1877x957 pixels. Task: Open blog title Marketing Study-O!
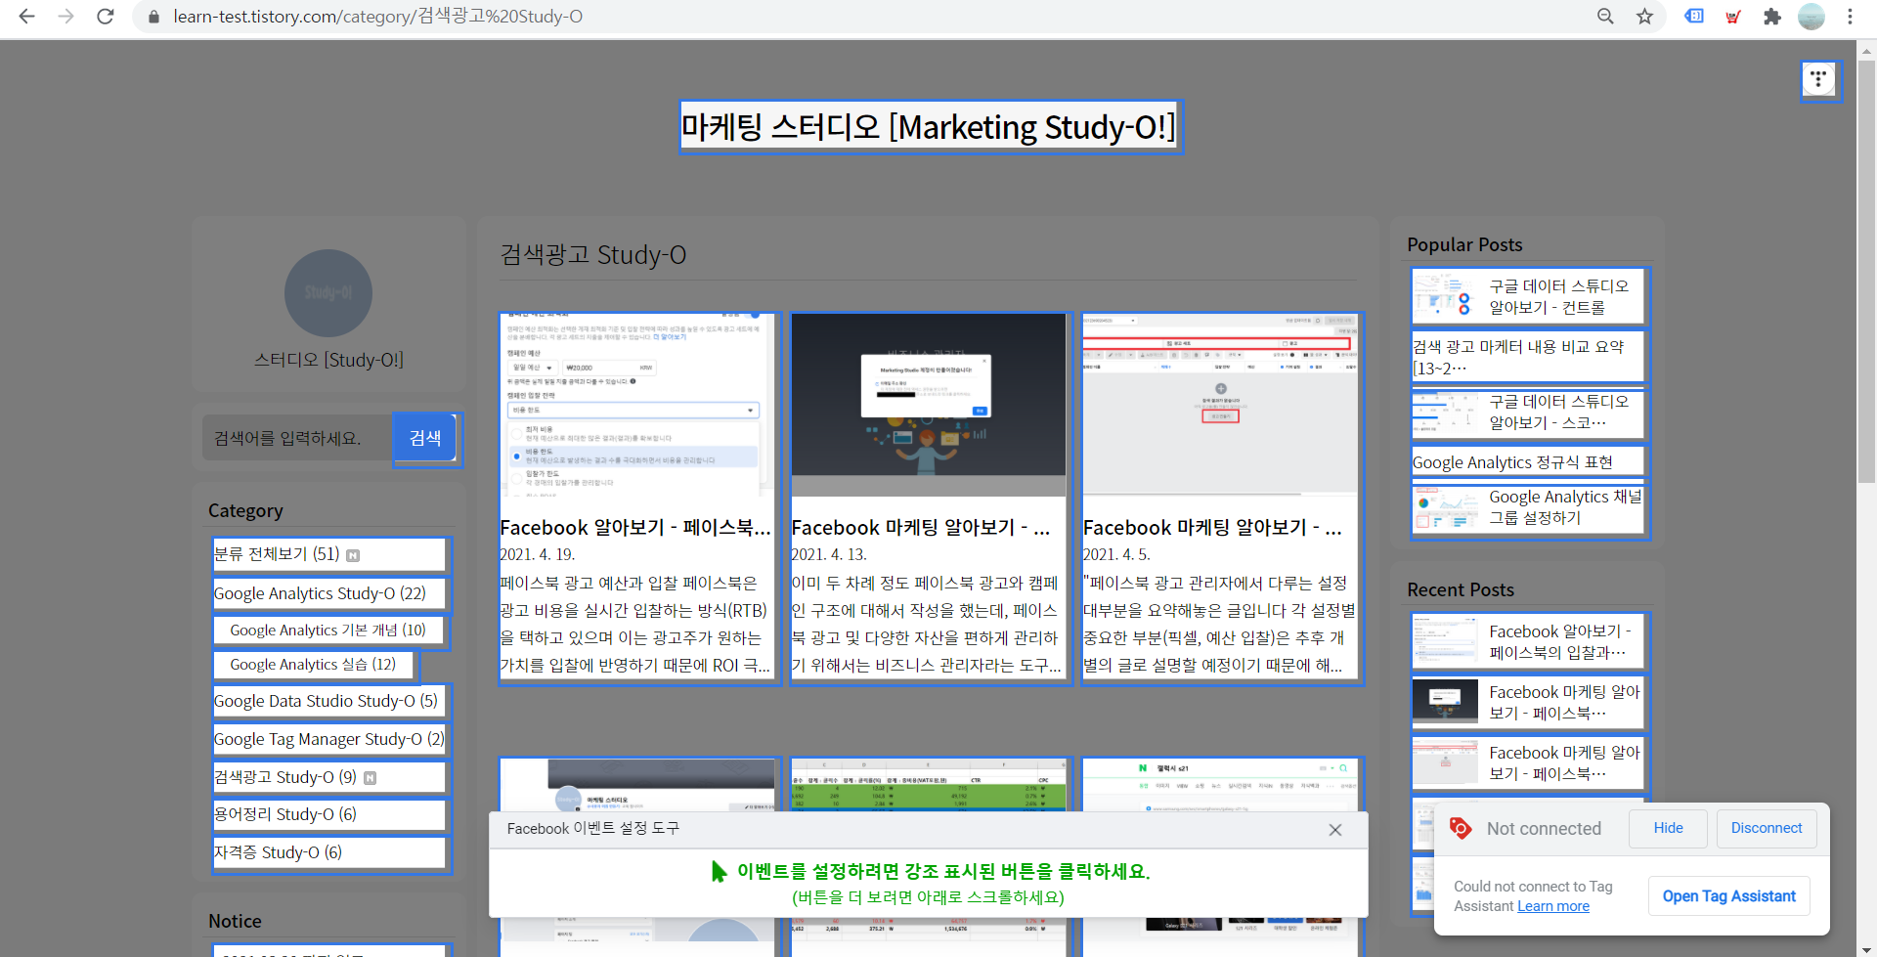click(930, 127)
